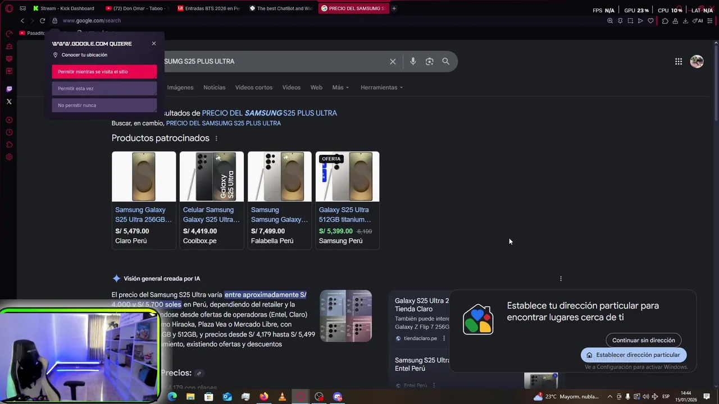Search by image with Google Lens
The width and height of the screenshot is (719, 404).
click(429, 61)
